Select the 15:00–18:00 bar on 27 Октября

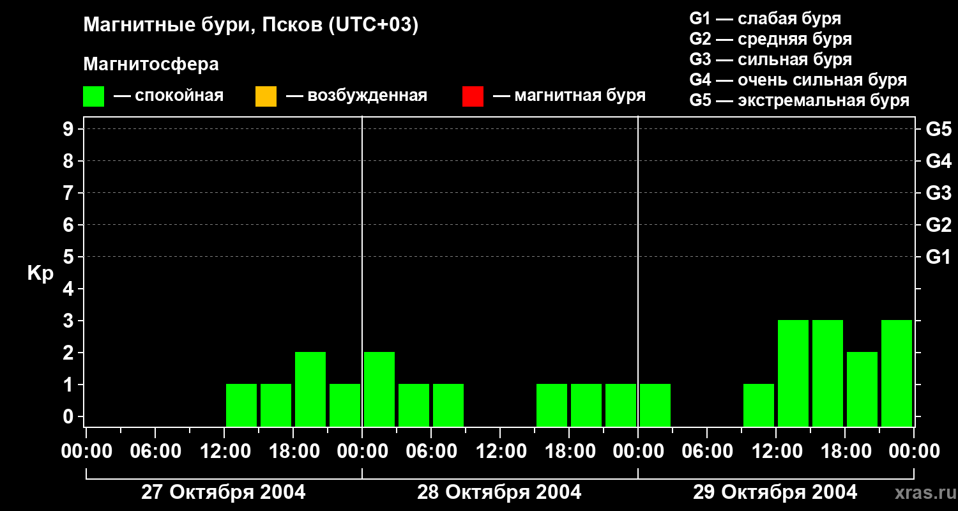[x=276, y=405]
